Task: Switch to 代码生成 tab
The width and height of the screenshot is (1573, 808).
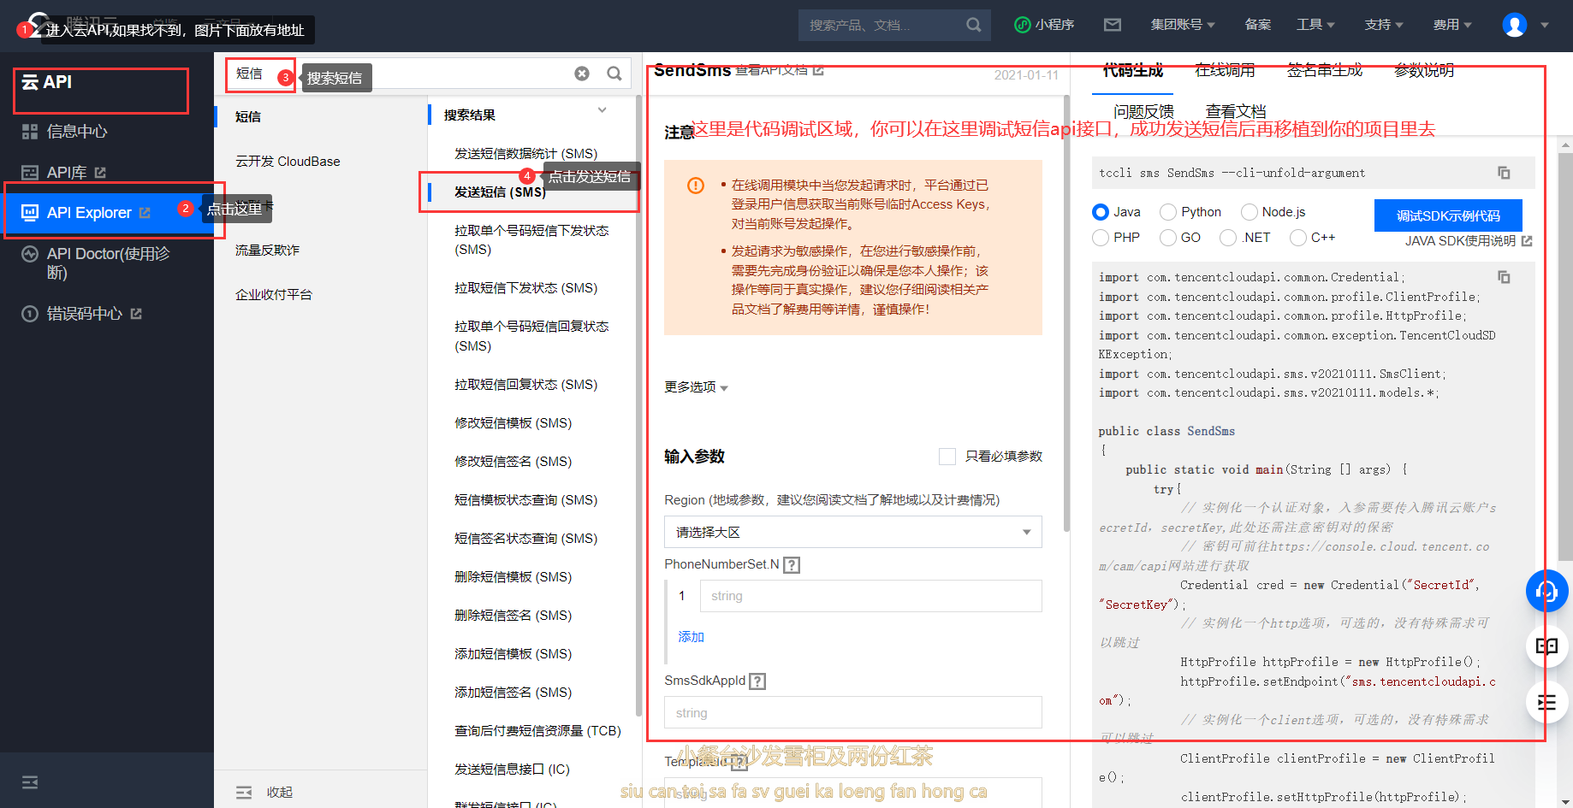Action: [1133, 70]
